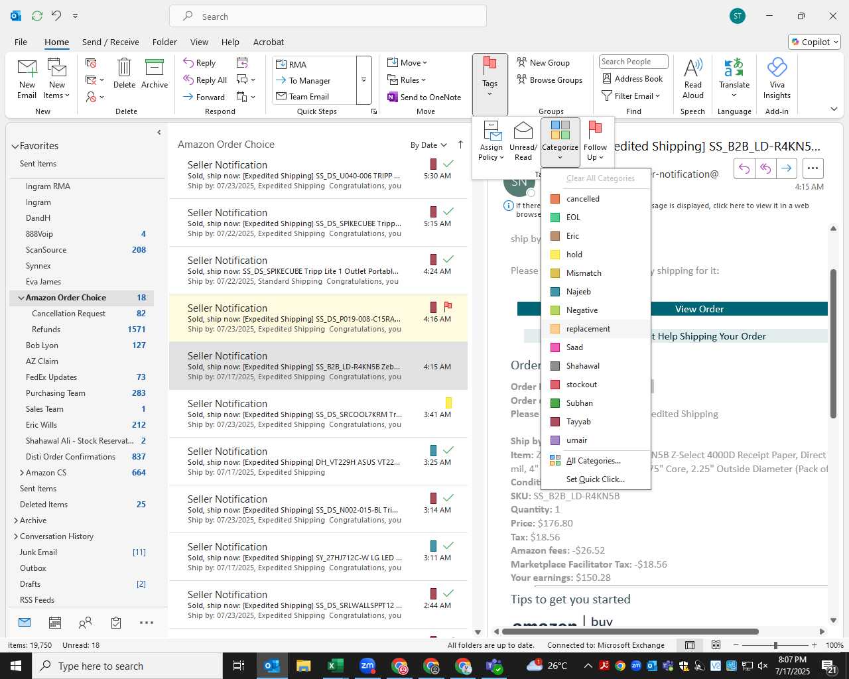Image resolution: width=849 pixels, height=679 pixels.
Task: Apply To Manager quick step
Action: (x=314, y=81)
